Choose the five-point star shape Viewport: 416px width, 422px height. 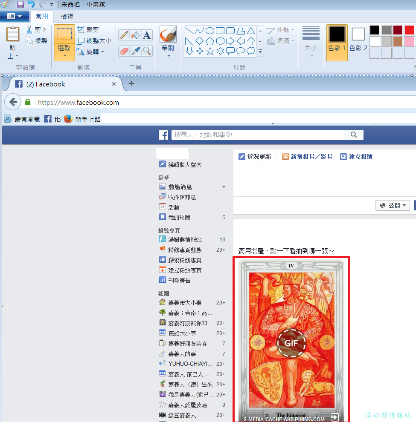(210, 51)
